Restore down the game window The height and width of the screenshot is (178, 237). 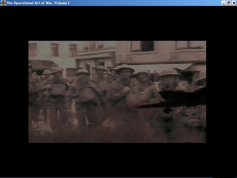tap(229, 3)
